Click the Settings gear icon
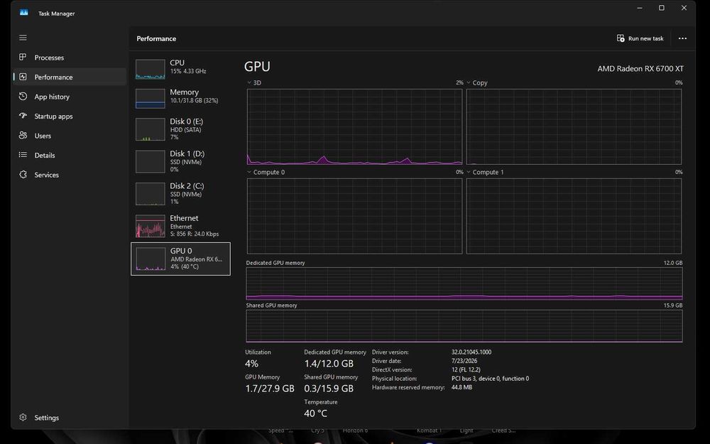710x444 pixels. [x=23, y=417]
